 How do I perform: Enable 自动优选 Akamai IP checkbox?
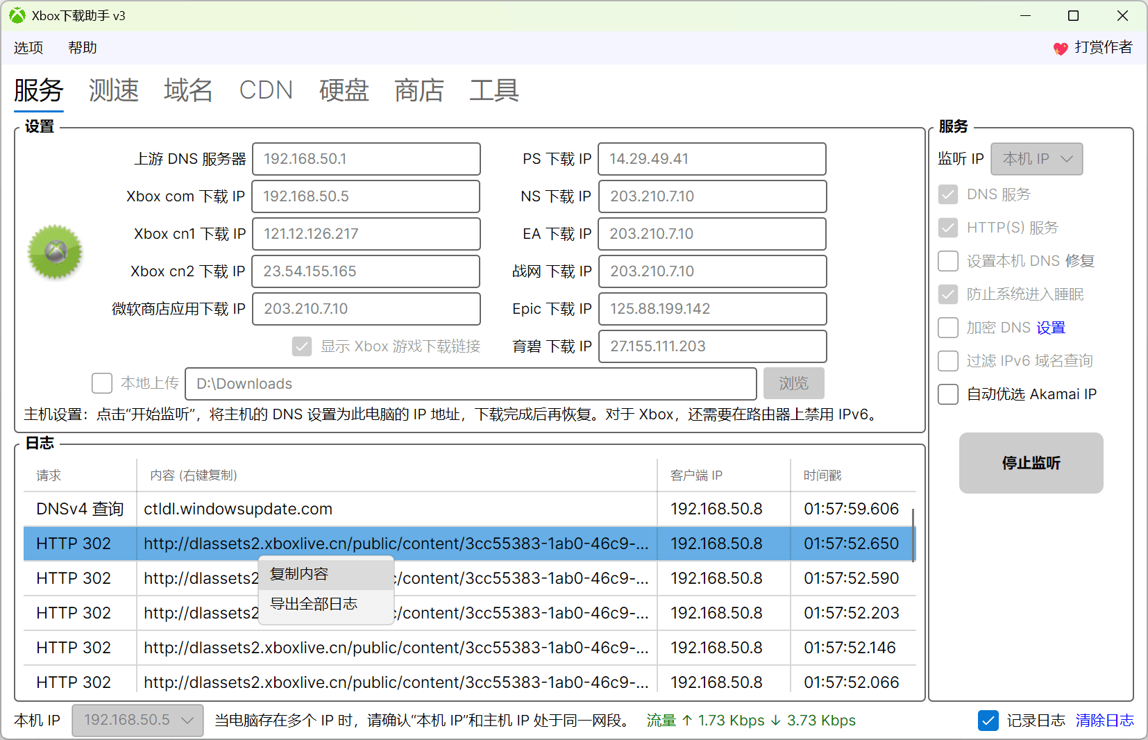point(948,394)
